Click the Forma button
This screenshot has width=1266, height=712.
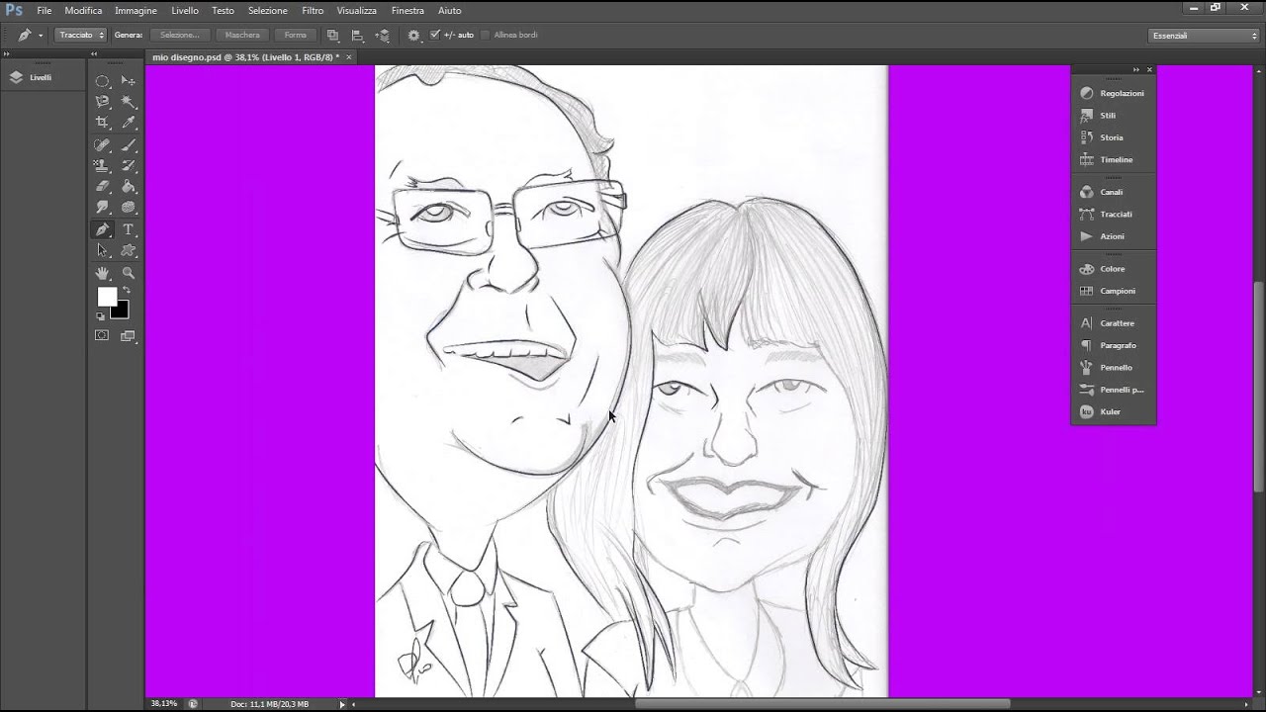coord(296,35)
